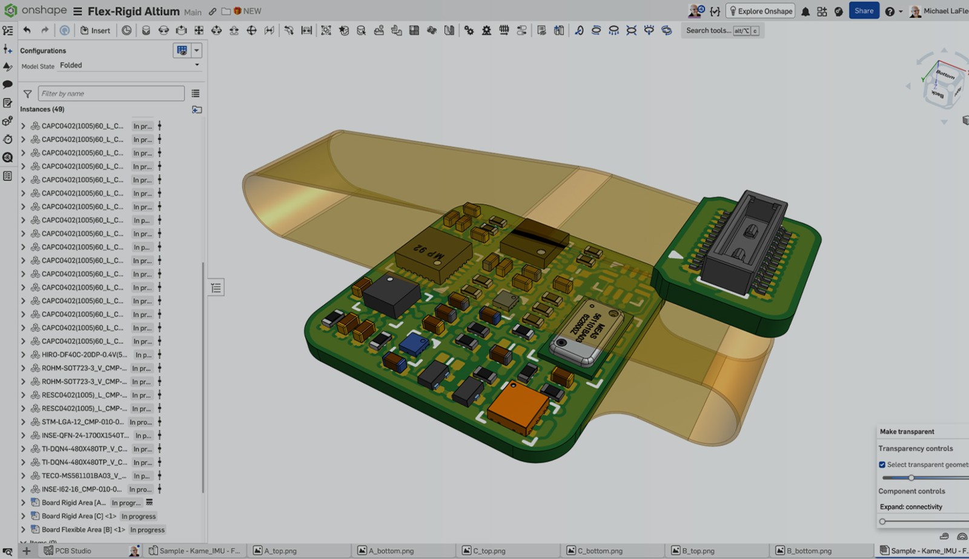Open the configuration table dropdown arrow
Image resolution: width=969 pixels, height=559 pixels.
pos(196,50)
